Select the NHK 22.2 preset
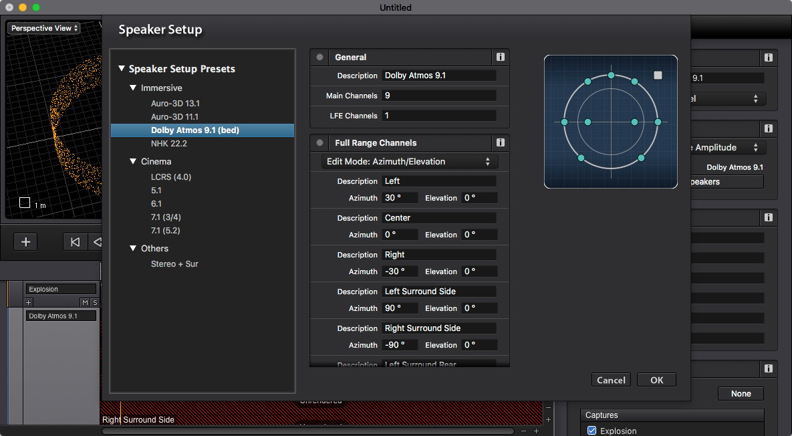Viewport: 792px width, 436px height. click(168, 144)
